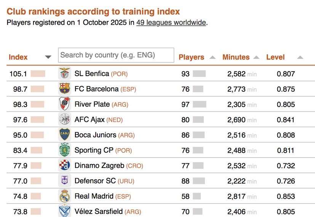
Task: Sort ascending using Players arrow
Action: pos(213,57)
